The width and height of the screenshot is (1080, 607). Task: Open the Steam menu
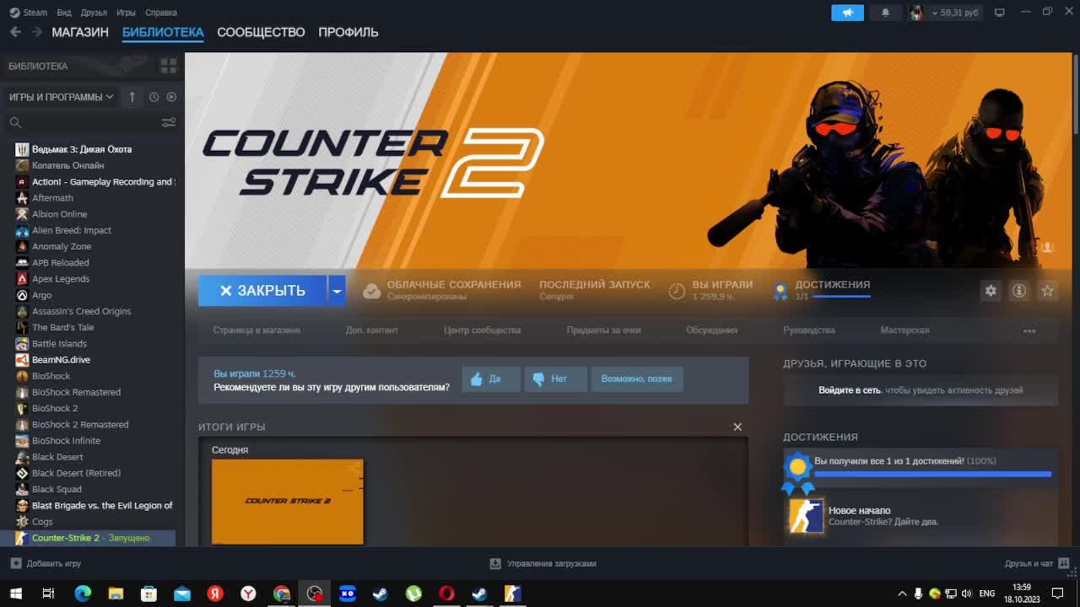[30, 13]
